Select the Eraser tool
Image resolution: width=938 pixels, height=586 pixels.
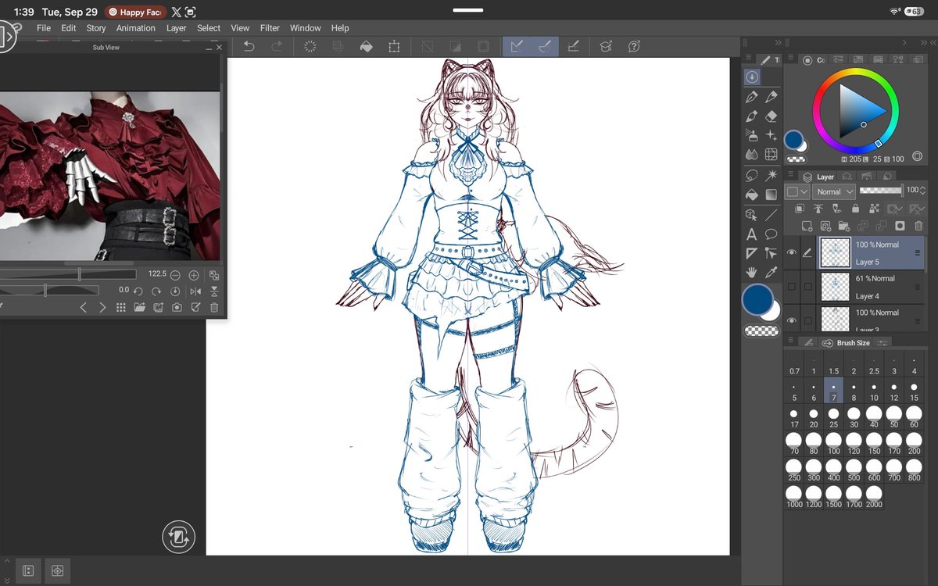coord(772,116)
